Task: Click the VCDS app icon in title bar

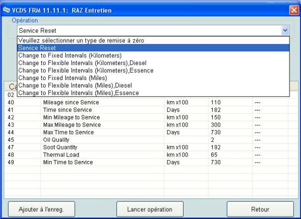Action: click(x=7, y=9)
